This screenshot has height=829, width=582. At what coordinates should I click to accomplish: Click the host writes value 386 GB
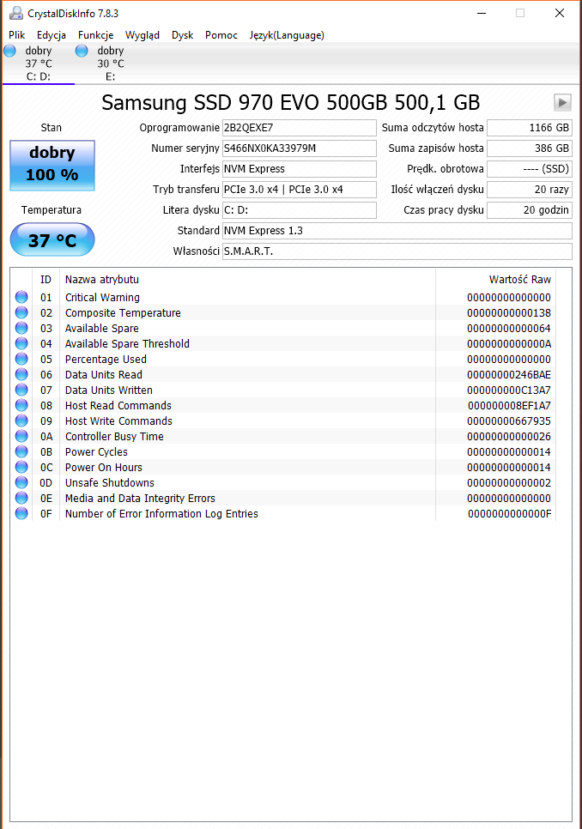coord(529,148)
